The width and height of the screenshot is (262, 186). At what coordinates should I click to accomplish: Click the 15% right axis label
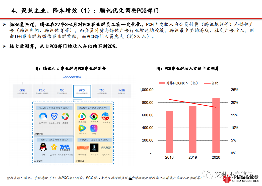click(x=234, y=115)
